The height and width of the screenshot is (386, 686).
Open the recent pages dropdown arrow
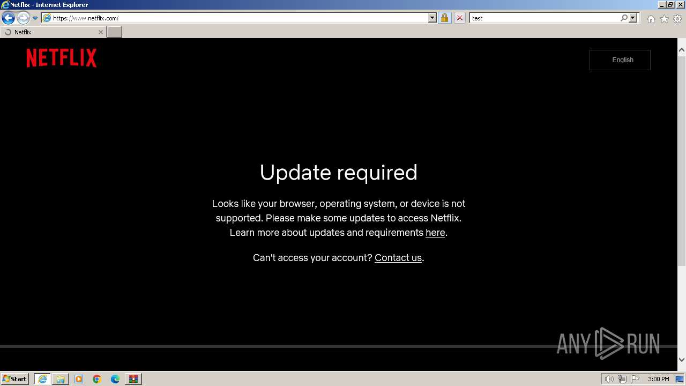click(x=35, y=18)
